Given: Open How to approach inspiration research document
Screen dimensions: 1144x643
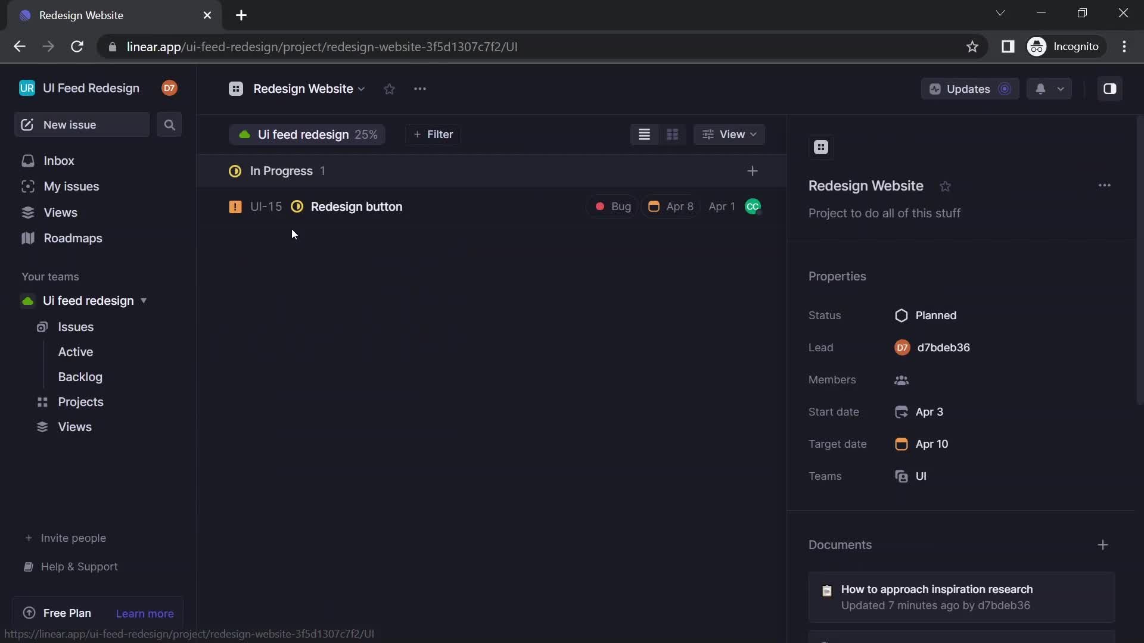Looking at the screenshot, I should (x=937, y=588).
